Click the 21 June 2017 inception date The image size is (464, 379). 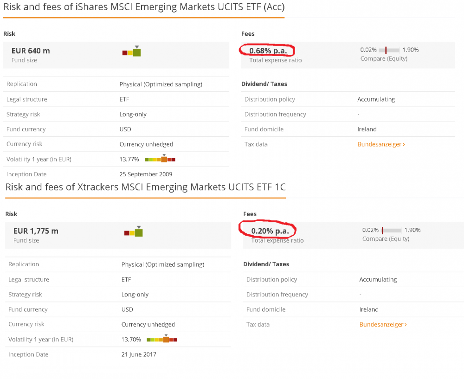click(x=139, y=354)
